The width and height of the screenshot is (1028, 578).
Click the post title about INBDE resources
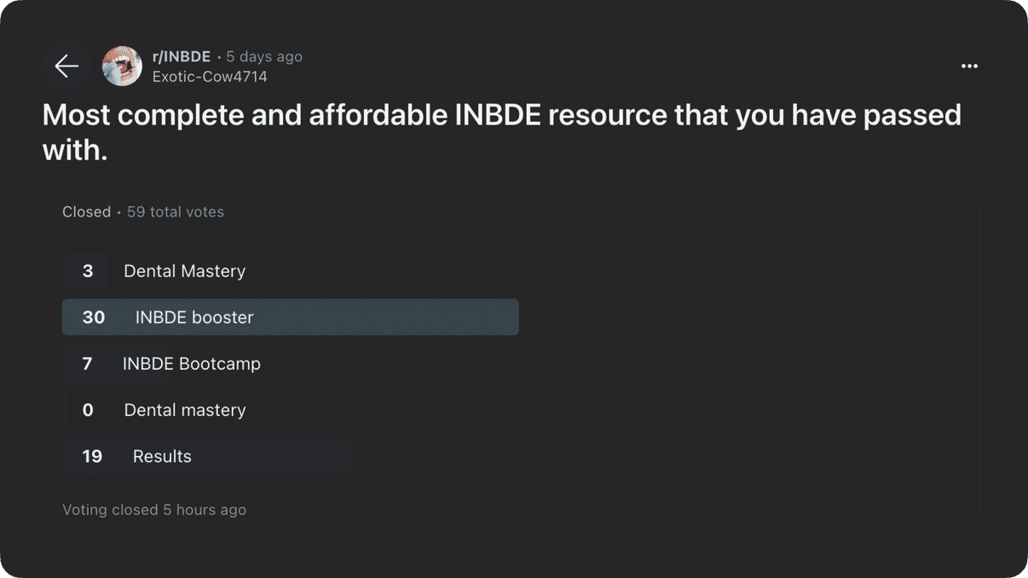pos(501,132)
